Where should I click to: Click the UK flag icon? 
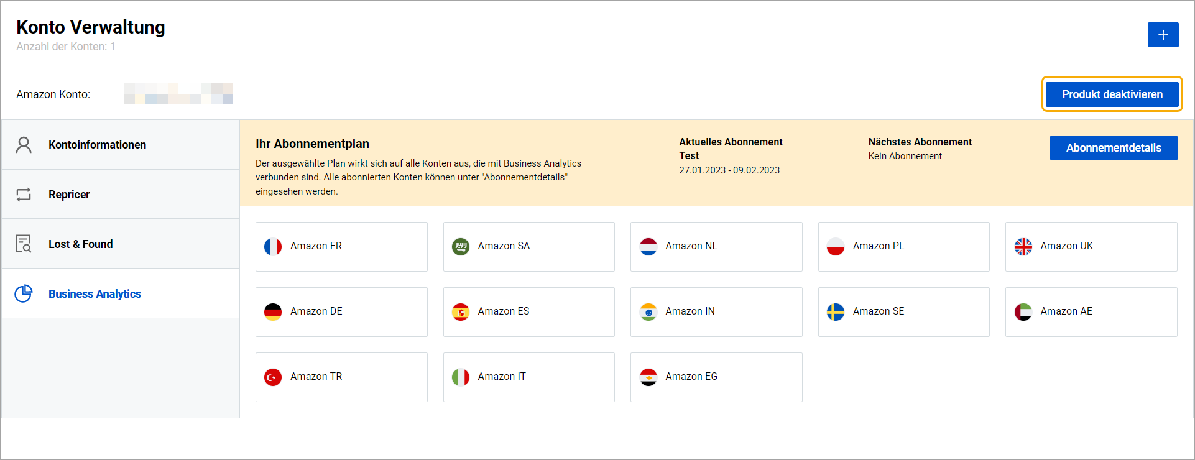(x=1023, y=247)
